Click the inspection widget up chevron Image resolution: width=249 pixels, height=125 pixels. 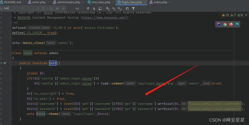click(246, 15)
